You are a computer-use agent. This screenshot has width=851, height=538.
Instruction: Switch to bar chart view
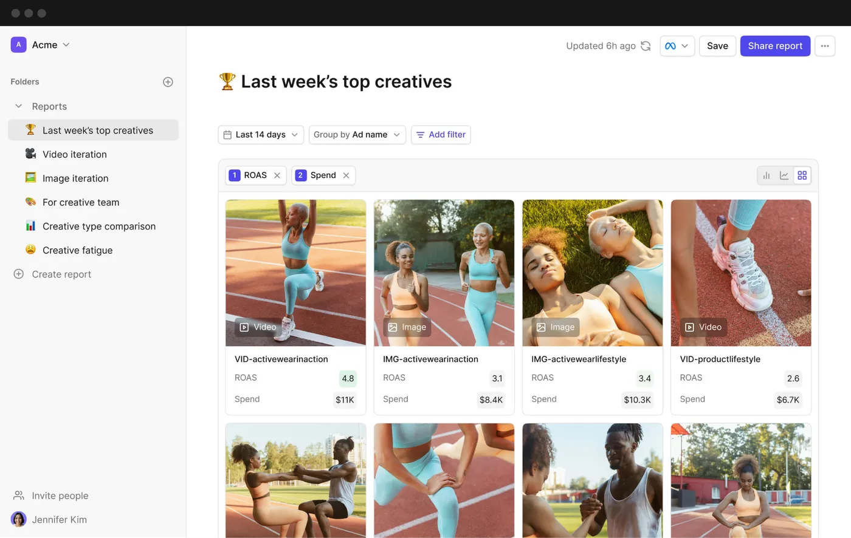[x=767, y=175]
